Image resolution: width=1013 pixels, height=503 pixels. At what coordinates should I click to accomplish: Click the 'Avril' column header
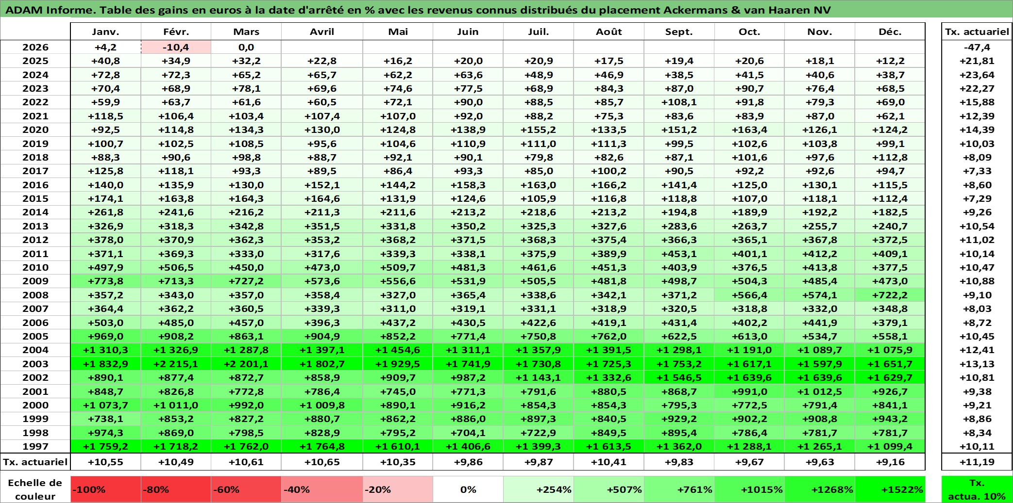pyautogui.click(x=322, y=32)
